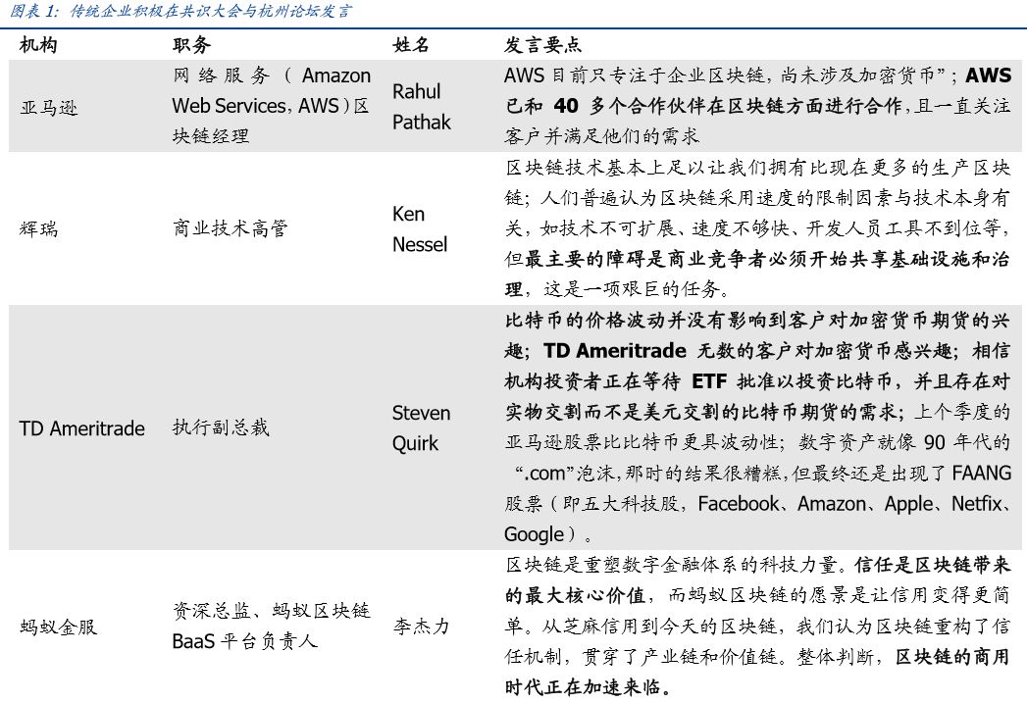The width and height of the screenshot is (1027, 703).
Task: Click the institution cell '亚马逊'
Action: (x=48, y=107)
